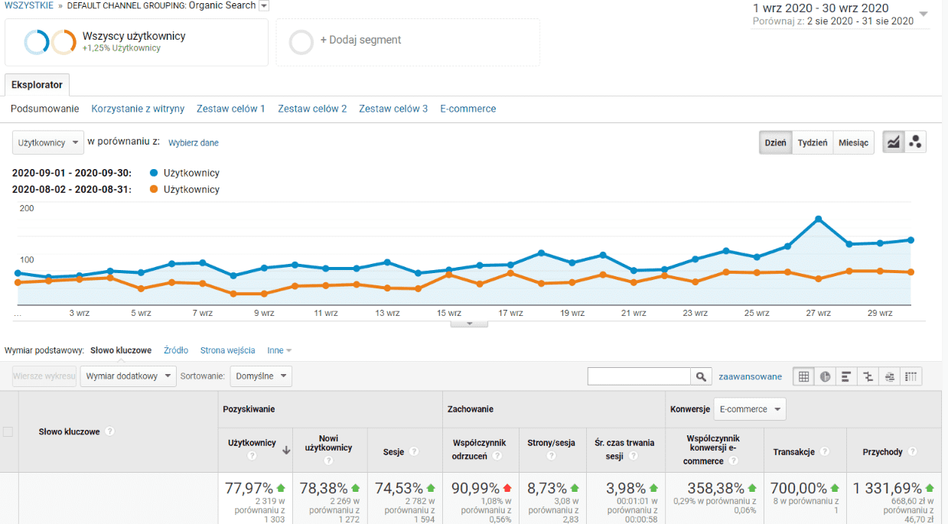Switch to the pivot table view
Viewport: 948px width, 524px height.
tap(911, 376)
